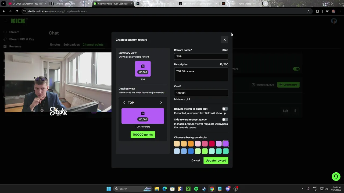Open File Explorer from the taskbar
344x193 pixels.
point(157,189)
